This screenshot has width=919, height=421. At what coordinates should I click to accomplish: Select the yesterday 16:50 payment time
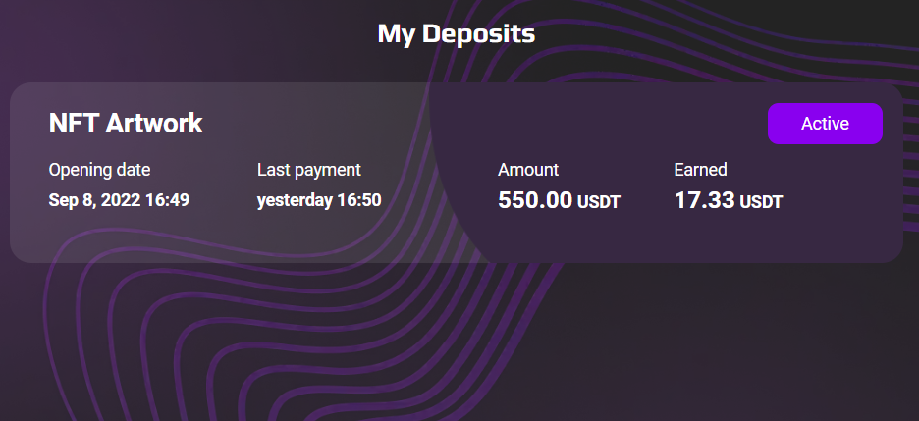tap(319, 200)
